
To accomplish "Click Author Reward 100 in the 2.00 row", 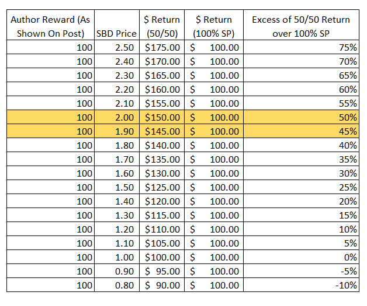I will pyautogui.click(x=51, y=117).
